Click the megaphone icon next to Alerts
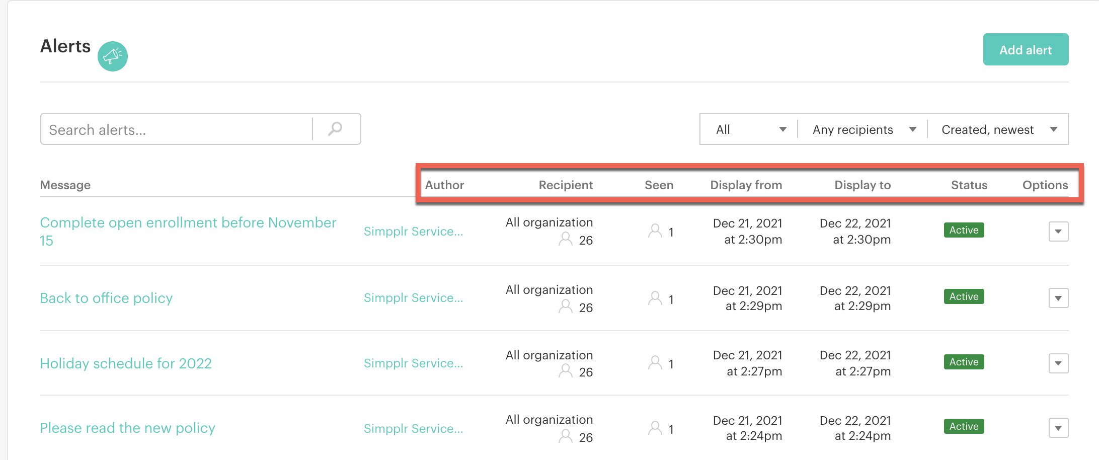This screenshot has width=1099, height=460. click(112, 56)
